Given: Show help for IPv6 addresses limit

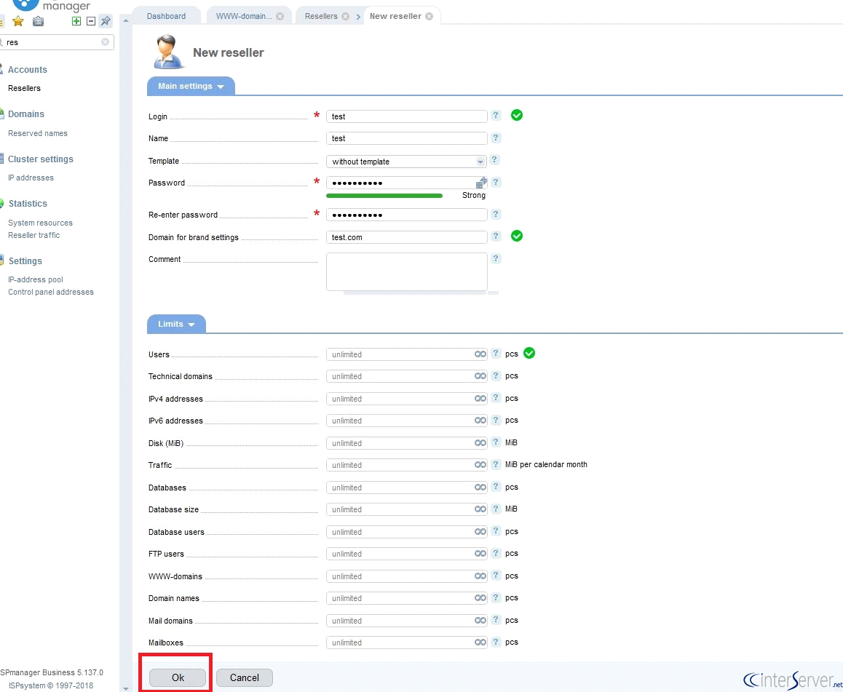Looking at the screenshot, I should pos(496,420).
